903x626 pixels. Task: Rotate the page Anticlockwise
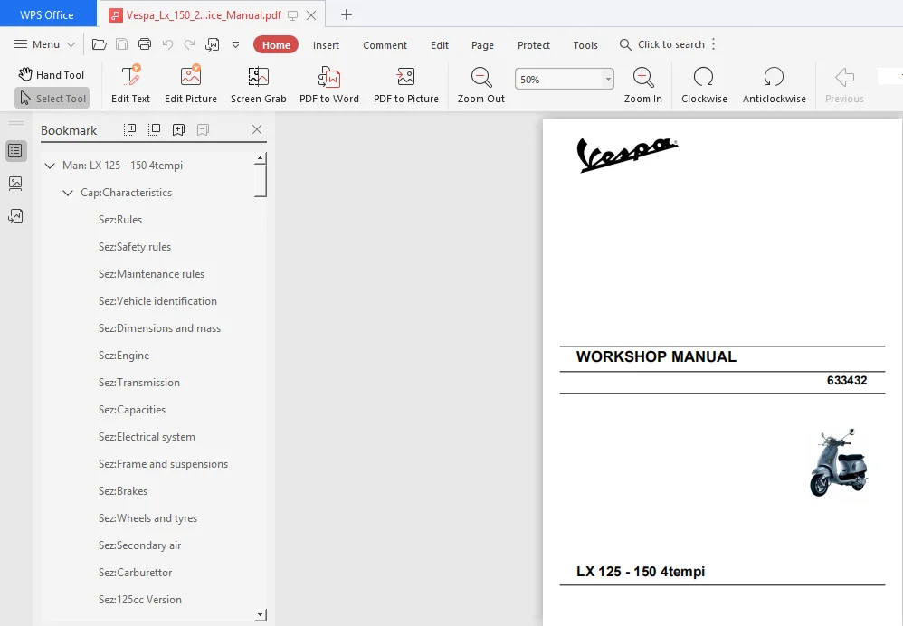[x=774, y=84]
